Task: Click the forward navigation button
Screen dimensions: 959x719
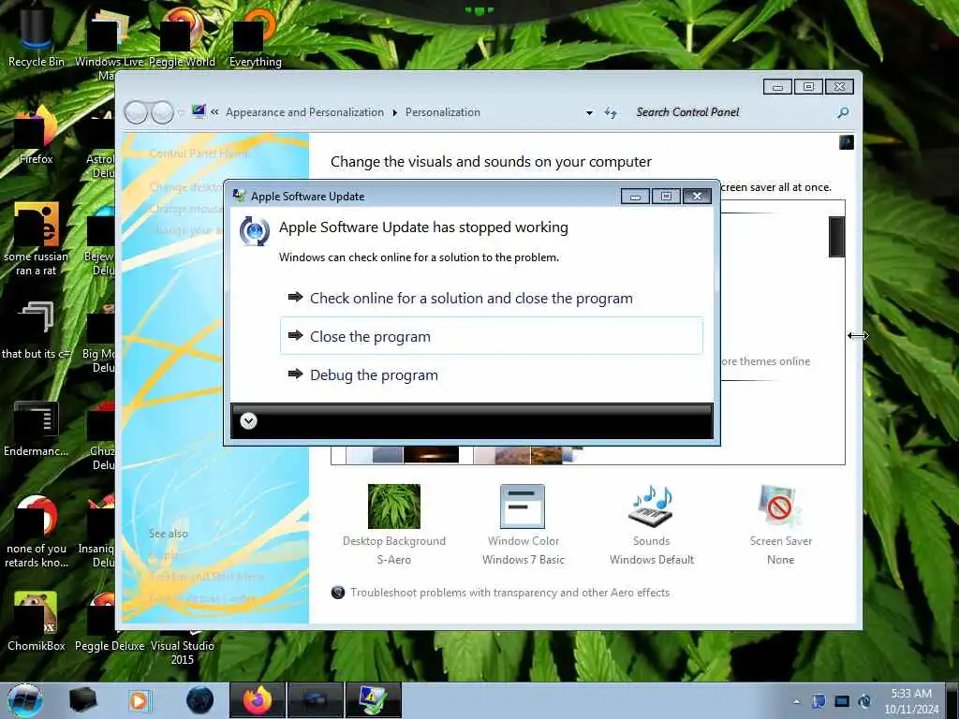Action: pos(162,112)
